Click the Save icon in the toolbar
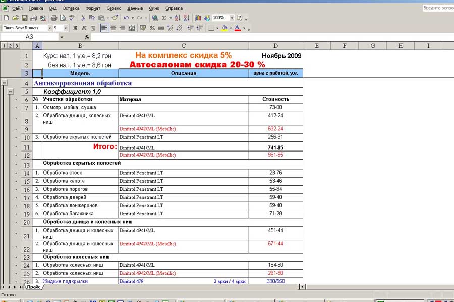The image size is (454, 302). (25, 18)
